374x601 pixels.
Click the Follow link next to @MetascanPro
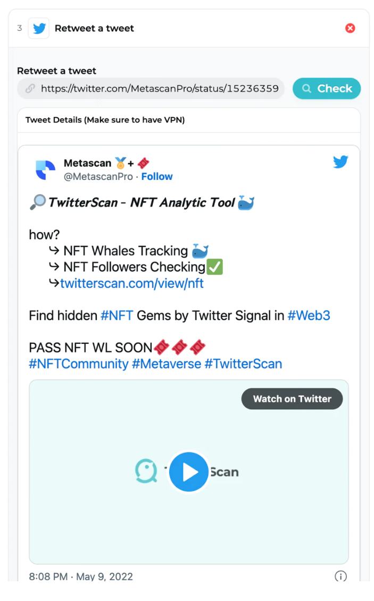tap(157, 176)
